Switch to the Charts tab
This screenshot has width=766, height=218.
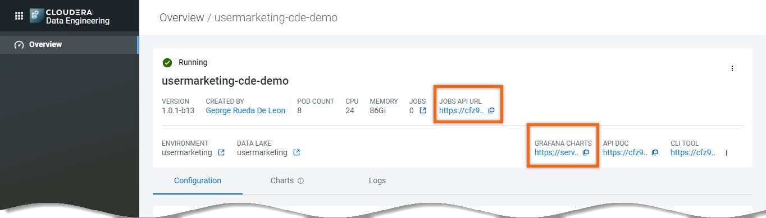282,180
